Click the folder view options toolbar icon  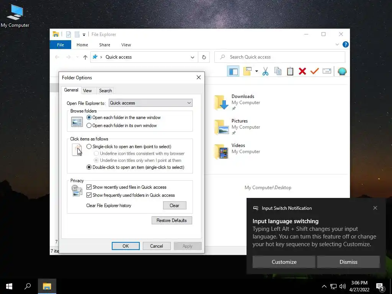[247, 71]
